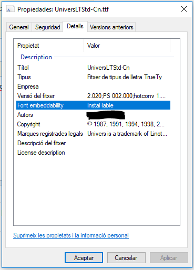Select the License description row

[93, 153]
